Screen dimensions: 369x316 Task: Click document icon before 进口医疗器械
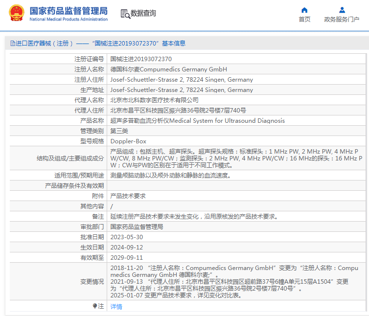point(12,44)
